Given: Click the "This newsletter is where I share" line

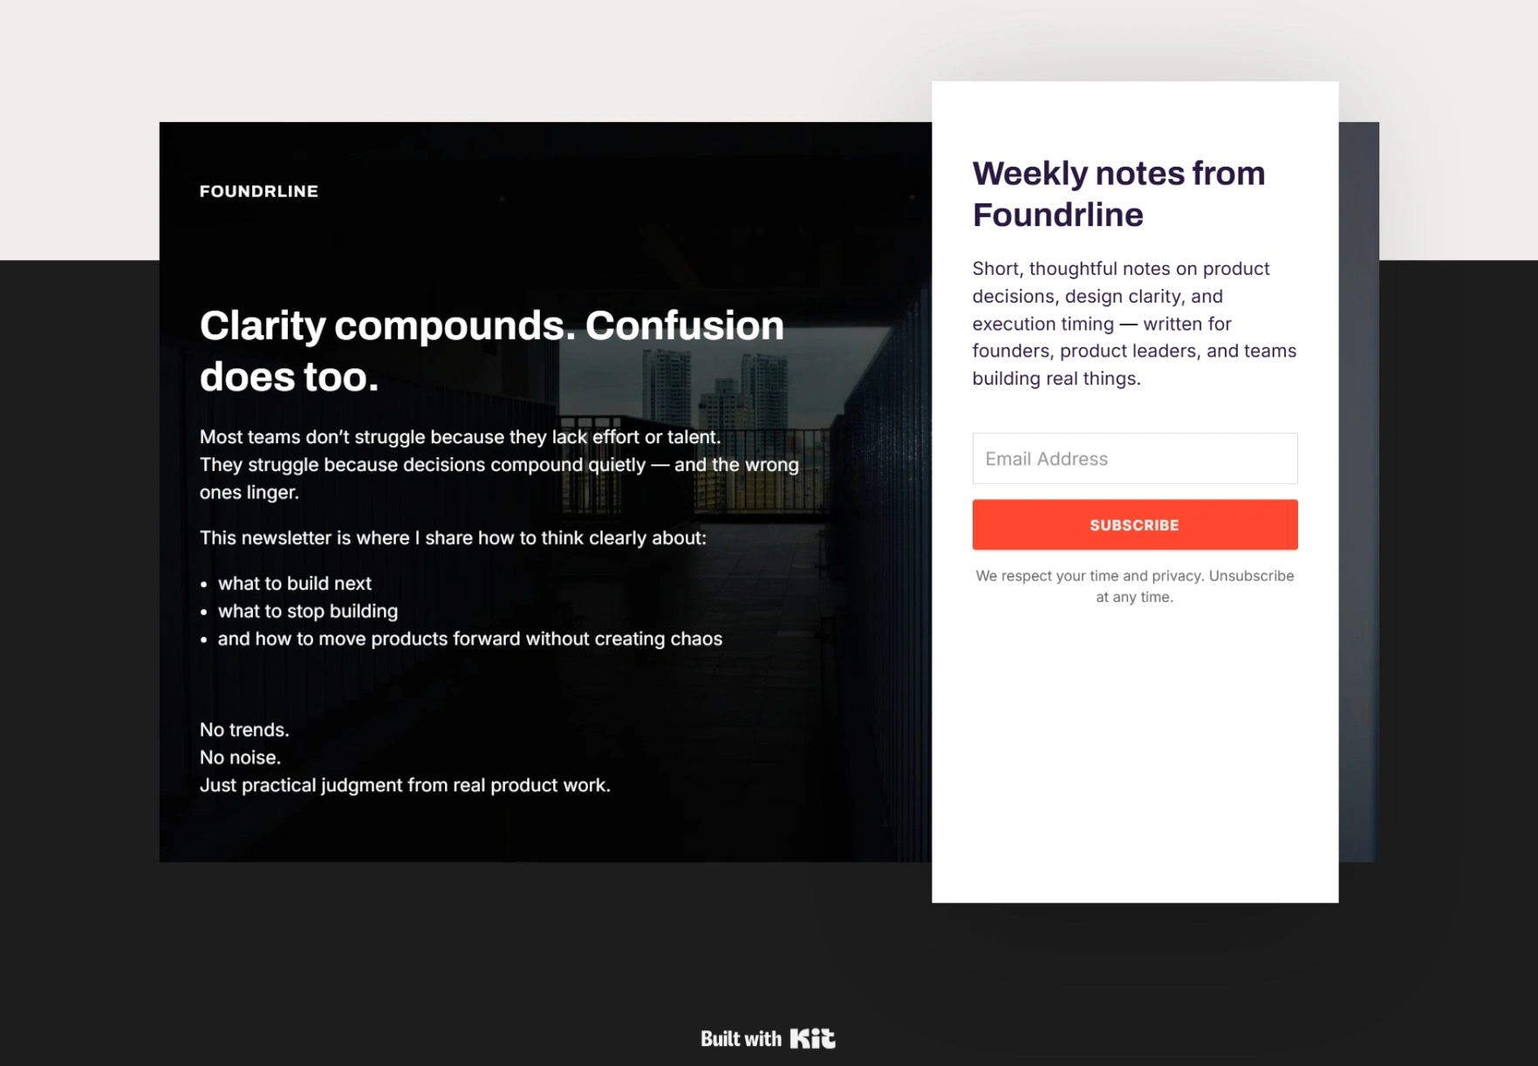Looking at the screenshot, I should coord(453,538).
